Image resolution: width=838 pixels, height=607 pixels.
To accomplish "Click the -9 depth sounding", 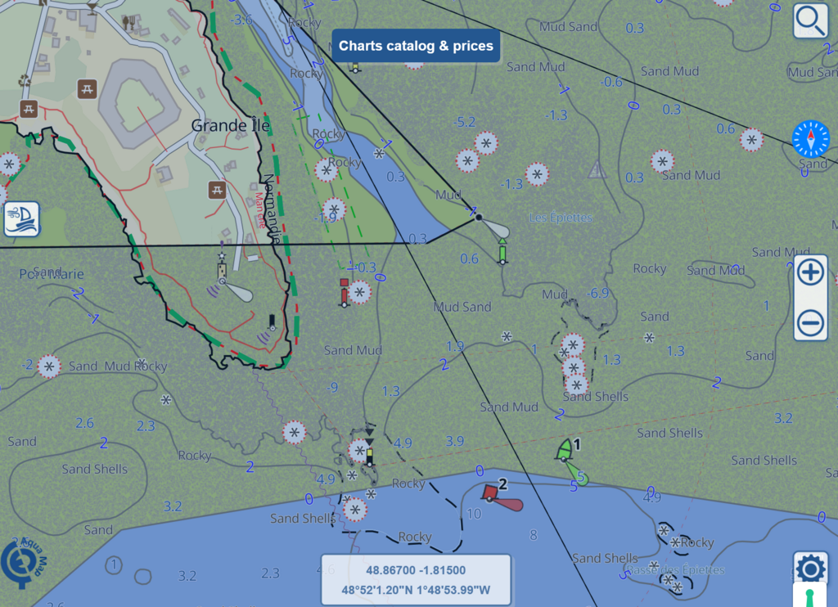I will [x=332, y=387].
